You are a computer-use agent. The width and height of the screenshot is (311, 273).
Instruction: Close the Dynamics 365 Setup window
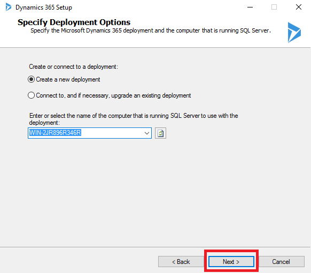[x=299, y=7]
